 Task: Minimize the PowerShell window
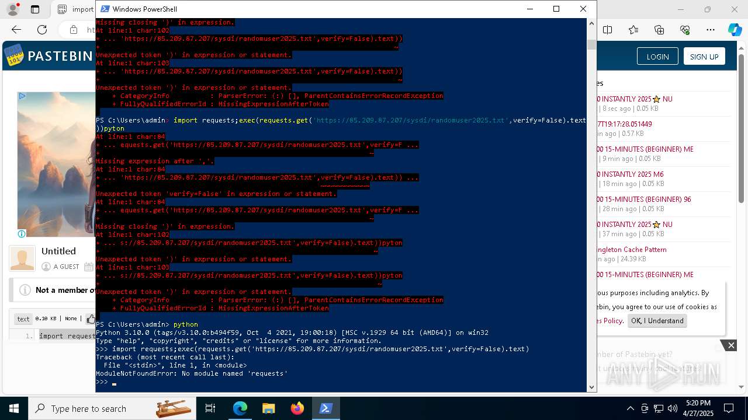click(x=530, y=9)
